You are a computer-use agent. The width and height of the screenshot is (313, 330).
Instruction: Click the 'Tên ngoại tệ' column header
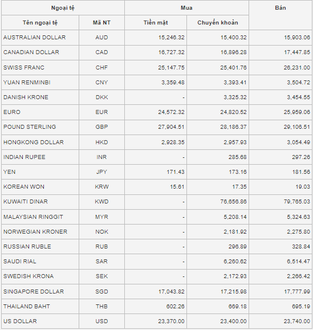click(x=40, y=23)
